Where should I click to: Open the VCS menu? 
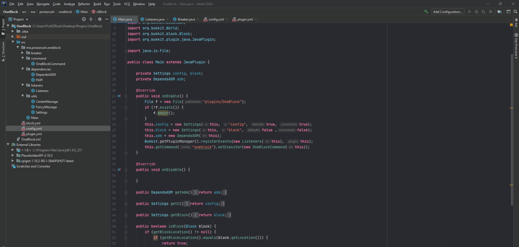pos(127,4)
